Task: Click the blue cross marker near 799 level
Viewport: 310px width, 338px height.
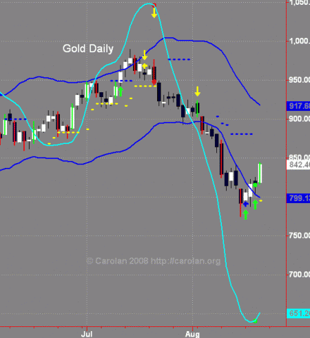Action: tap(245, 204)
